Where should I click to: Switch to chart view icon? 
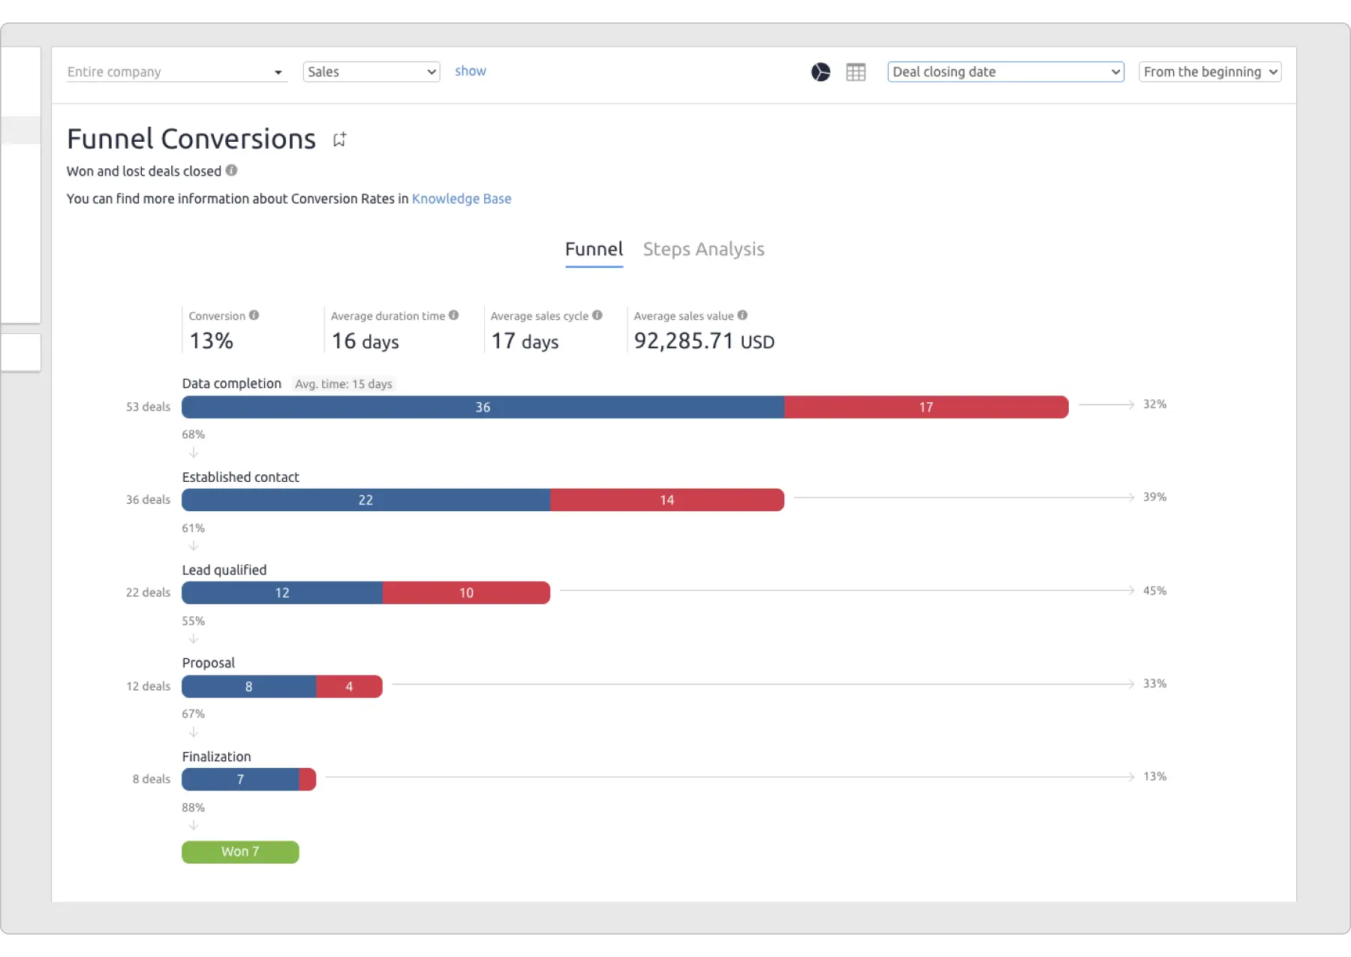[x=820, y=72]
